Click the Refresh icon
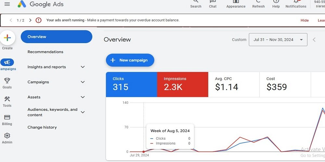Image resolution: width=325 pixels, height=162 pixels. point(258,2)
